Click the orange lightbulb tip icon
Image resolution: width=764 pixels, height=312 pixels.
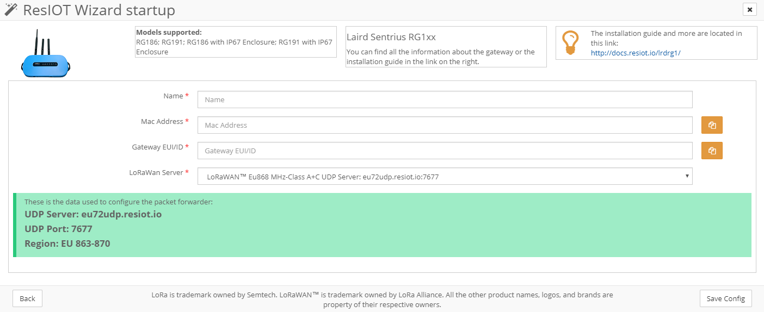[570, 42]
